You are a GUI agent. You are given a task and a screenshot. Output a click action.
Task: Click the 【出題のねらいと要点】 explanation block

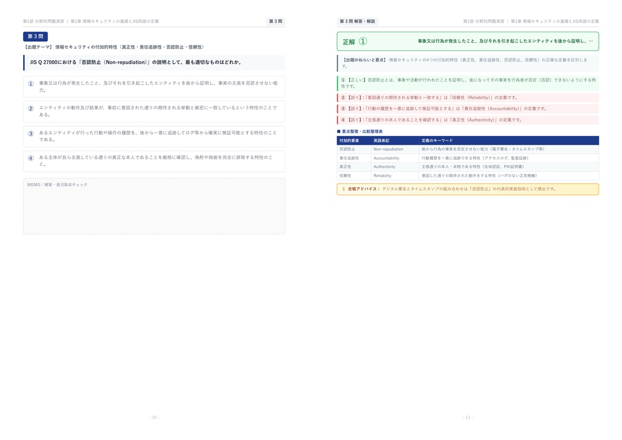coord(468,63)
